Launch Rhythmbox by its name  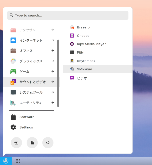(x=86, y=61)
